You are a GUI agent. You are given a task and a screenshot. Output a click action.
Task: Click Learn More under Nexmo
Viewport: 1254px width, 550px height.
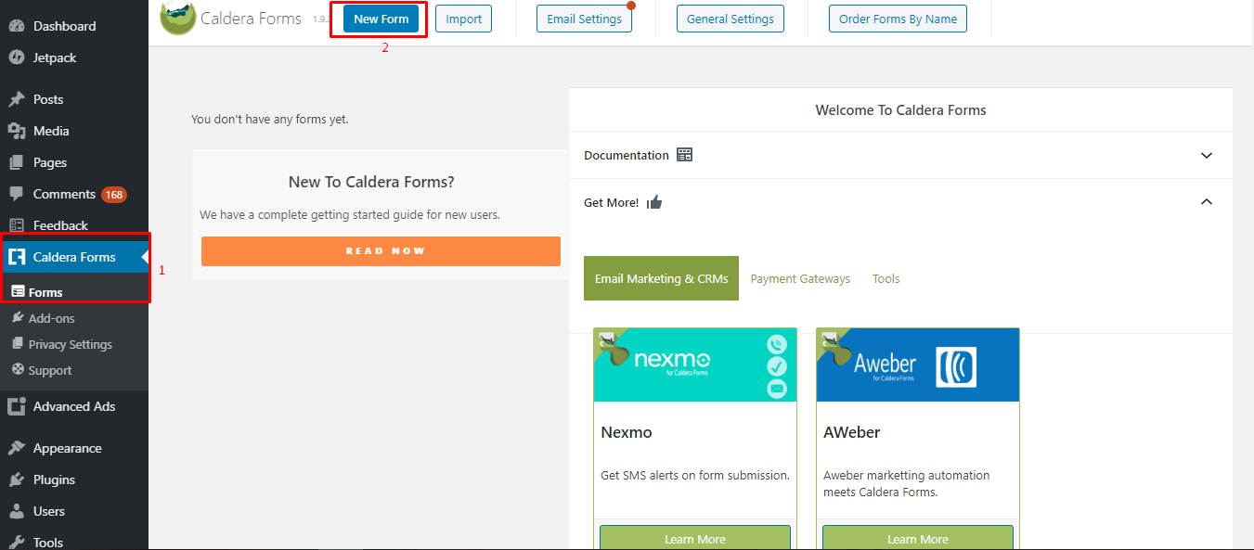pos(695,538)
